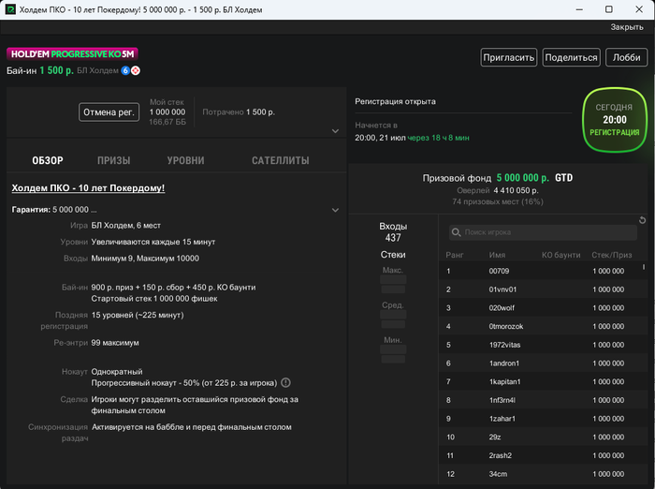Select player 2rash2 row

(x=543, y=455)
